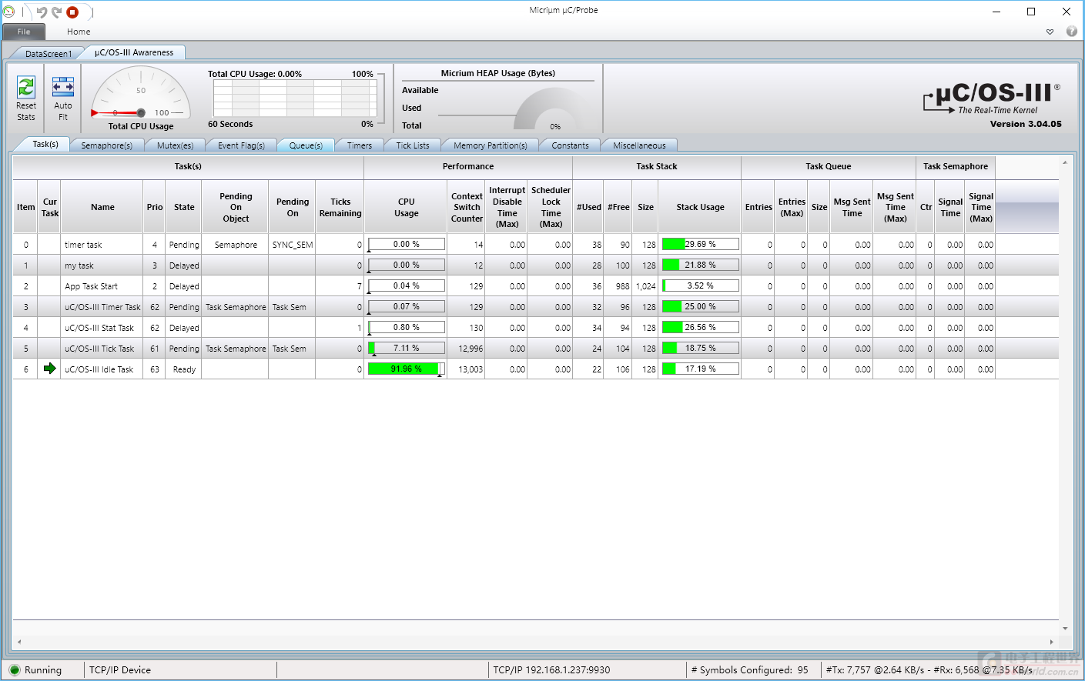The width and height of the screenshot is (1085, 681).
Task: Click the Ticks Remaining column header
Action: click(340, 207)
